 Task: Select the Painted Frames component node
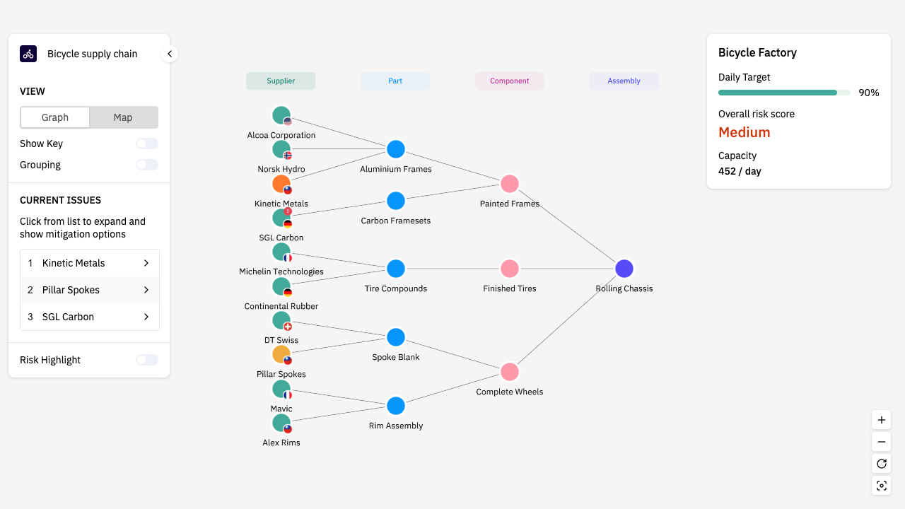[509, 184]
